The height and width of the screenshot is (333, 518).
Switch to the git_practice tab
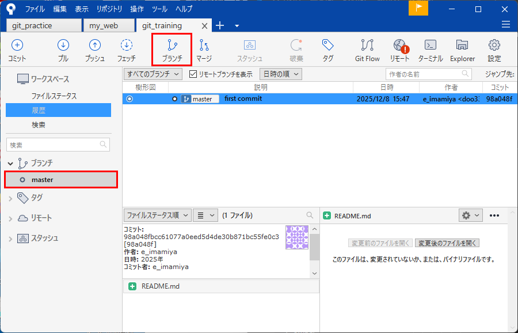(44, 26)
